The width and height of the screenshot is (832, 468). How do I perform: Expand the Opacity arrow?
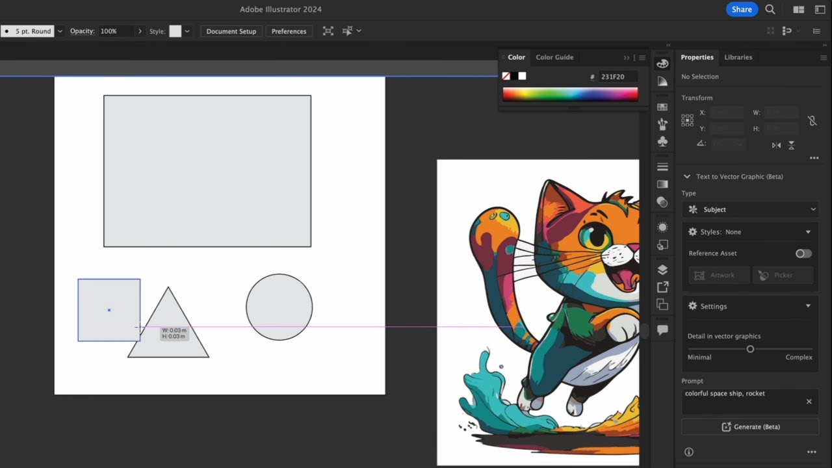coord(140,31)
